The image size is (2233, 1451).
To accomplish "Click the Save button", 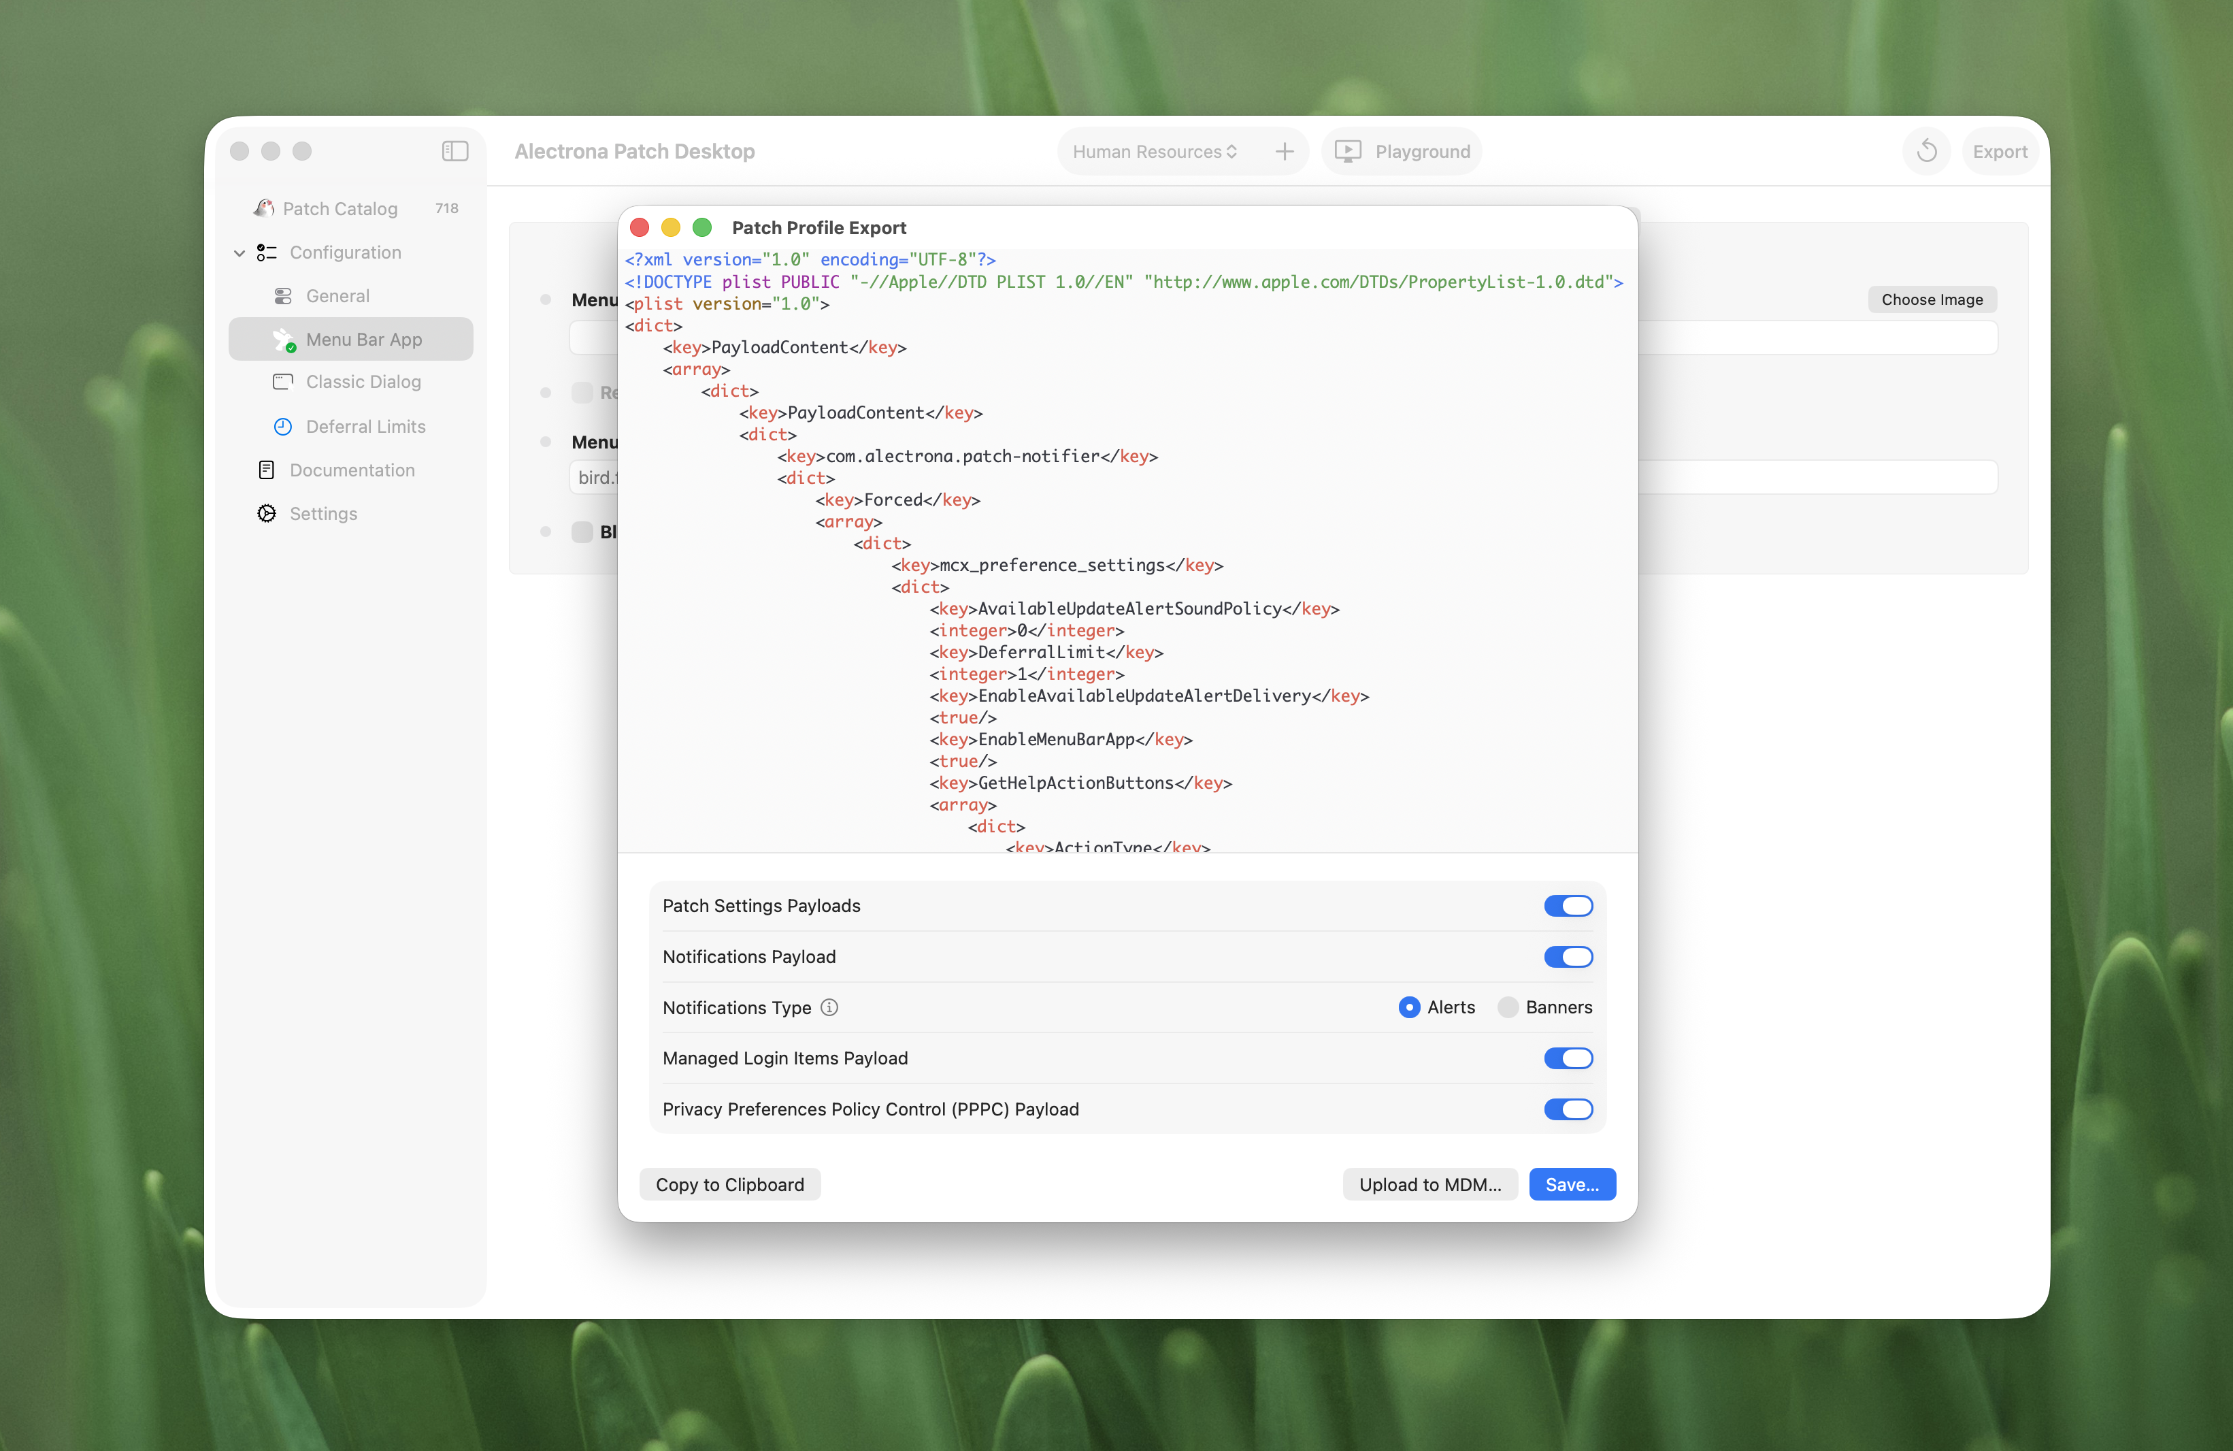I will [1572, 1184].
